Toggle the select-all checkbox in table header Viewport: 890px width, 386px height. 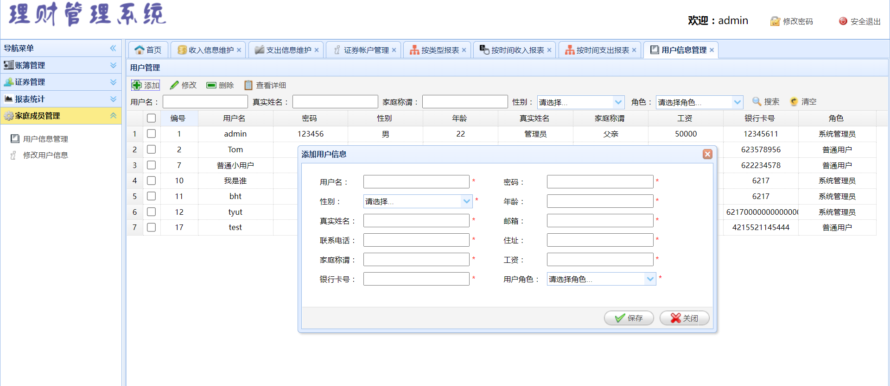tap(151, 118)
